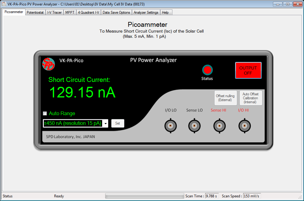Open the 4 Quadrant I-V tab
This screenshot has height=201, width=304.
tap(88, 12)
